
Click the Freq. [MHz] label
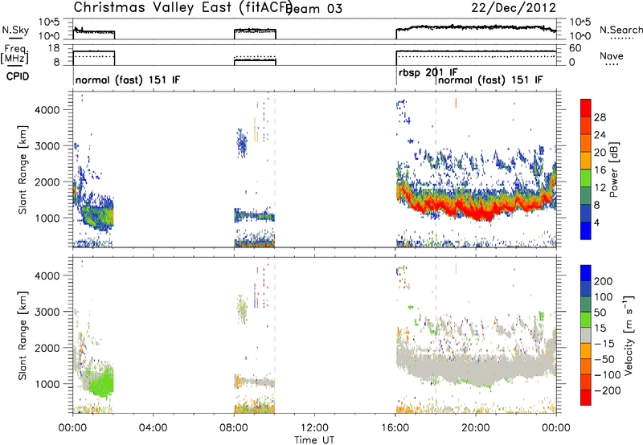(15, 54)
